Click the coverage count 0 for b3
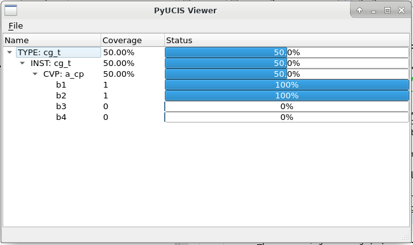Image resolution: width=413 pixels, height=245 pixels. pyautogui.click(x=106, y=107)
